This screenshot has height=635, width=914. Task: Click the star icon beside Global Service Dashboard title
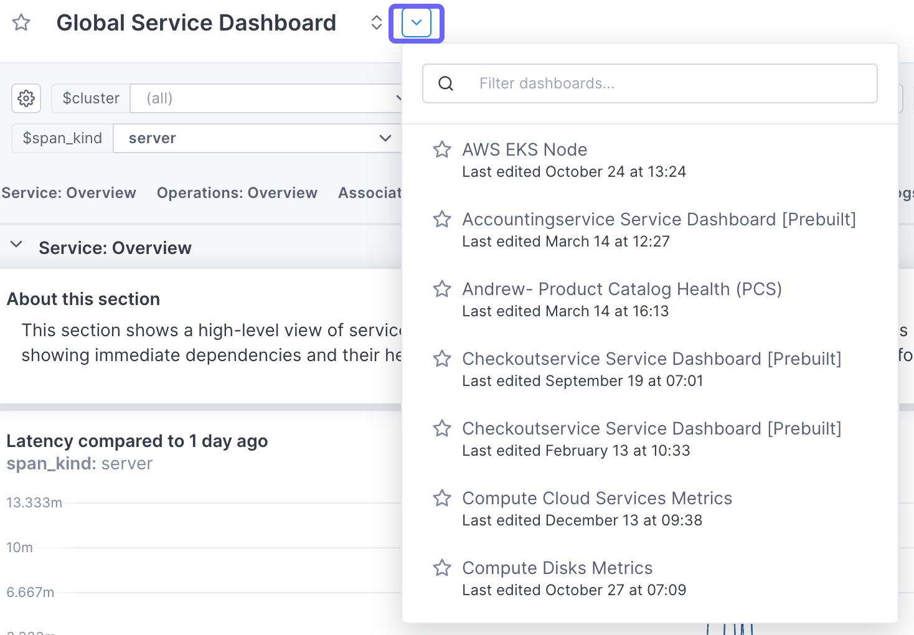[x=21, y=22]
